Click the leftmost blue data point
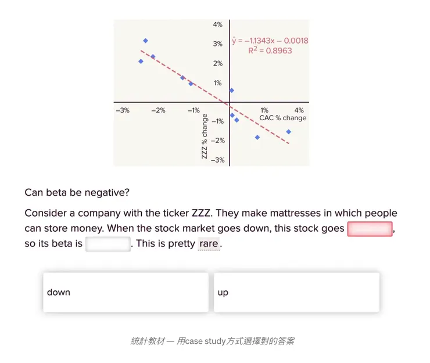430x363 pixels. pyautogui.click(x=141, y=62)
